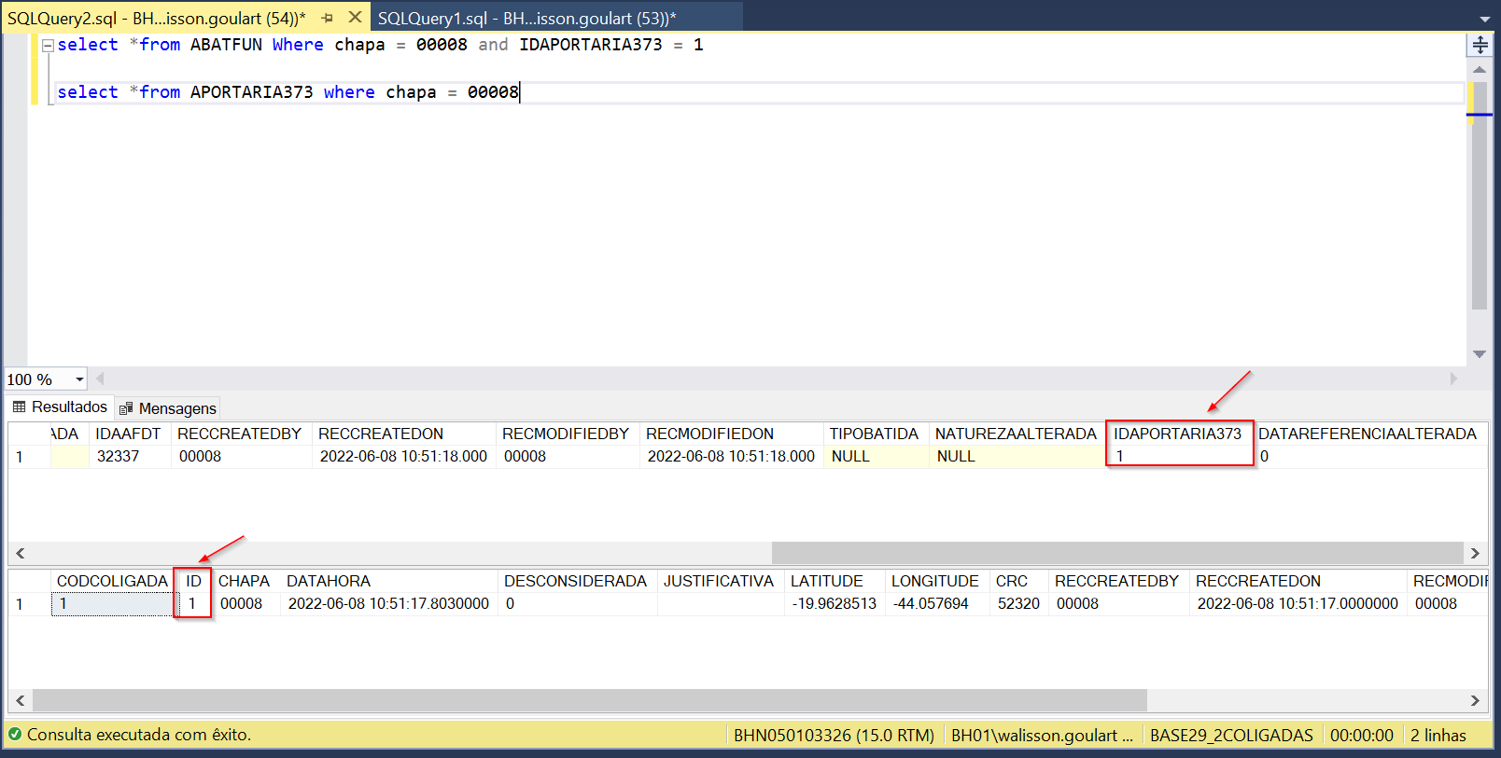Viewport: 1501px width, 758px height.
Task: Click the Resultados grid icon
Action: coord(19,407)
